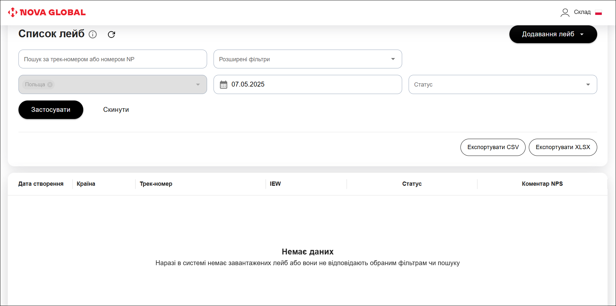Focus the track-number search field
Image resolution: width=616 pixels, height=306 pixels.
pyautogui.click(x=112, y=59)
